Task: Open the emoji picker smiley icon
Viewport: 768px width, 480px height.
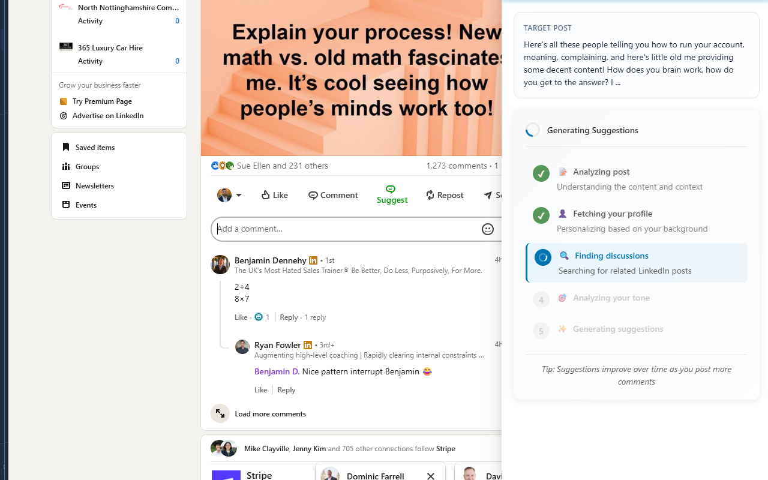Action: pyautogui.click(x=488, y=229)
